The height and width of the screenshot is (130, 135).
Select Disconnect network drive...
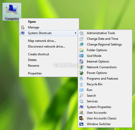pyautogui.click(x=49, y=47)
